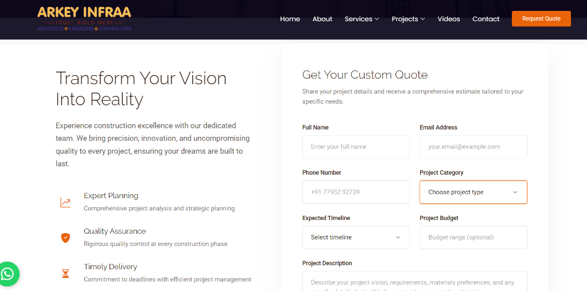Screen dimensions: 587x291
Task: Click the Project Budget field
Action: click(x=473, y=238)
